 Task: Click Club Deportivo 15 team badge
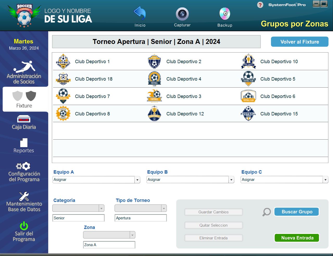click(248, 114)
